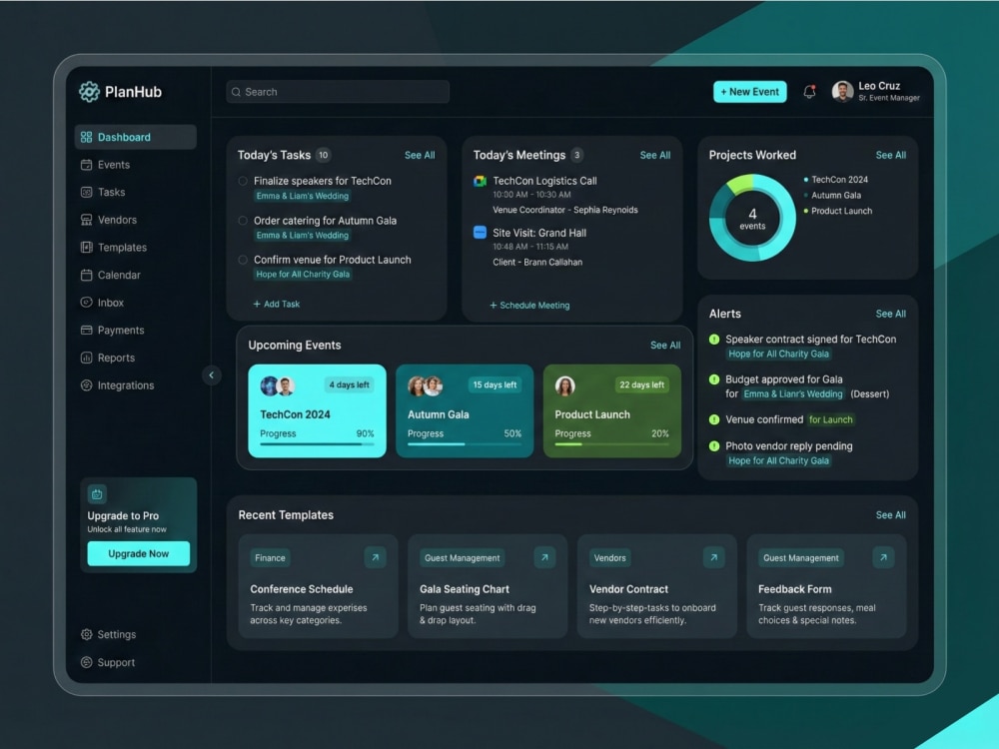Click the Support icon in sidebar

(x=86, y=662)
